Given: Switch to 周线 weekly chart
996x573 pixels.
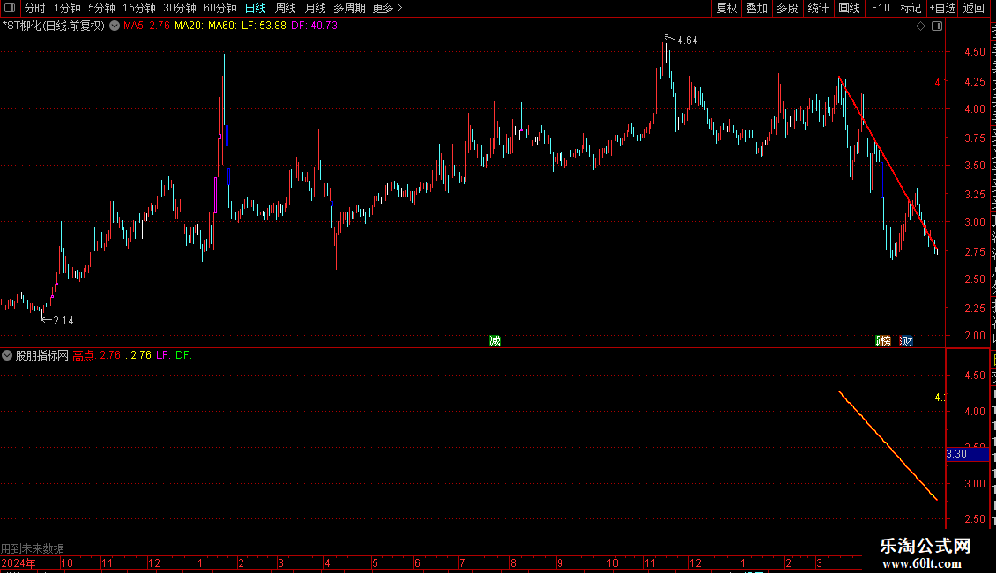Looking at the screenshot, I should (286, 8).
